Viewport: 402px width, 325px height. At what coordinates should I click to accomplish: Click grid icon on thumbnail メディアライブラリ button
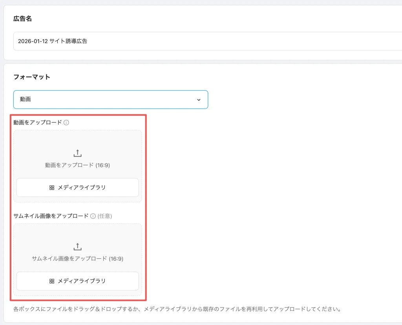coord(52,281)
